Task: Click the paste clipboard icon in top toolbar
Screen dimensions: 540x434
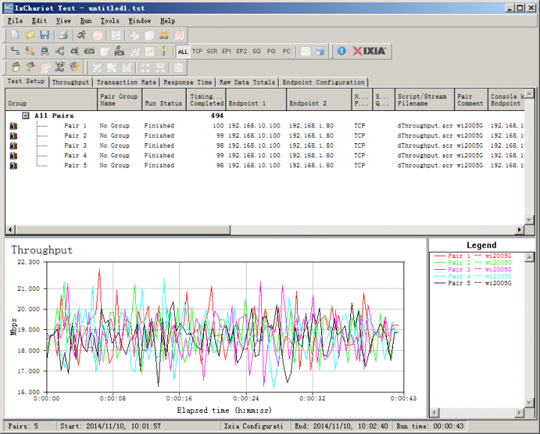Action: pos(164,35)
